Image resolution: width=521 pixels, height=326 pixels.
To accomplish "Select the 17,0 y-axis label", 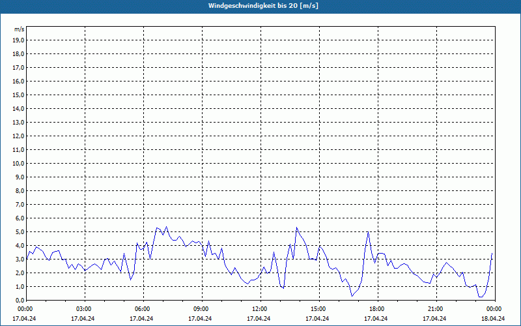I will click(18, 68).
